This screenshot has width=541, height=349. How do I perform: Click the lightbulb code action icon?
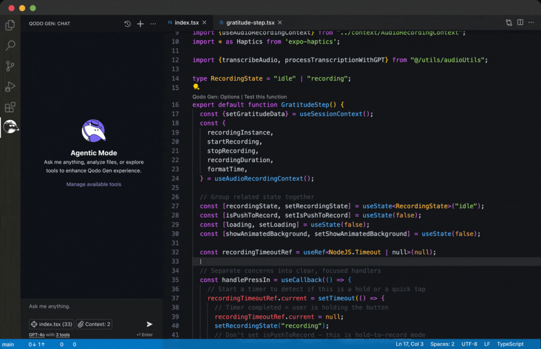[x=196, y=87]
